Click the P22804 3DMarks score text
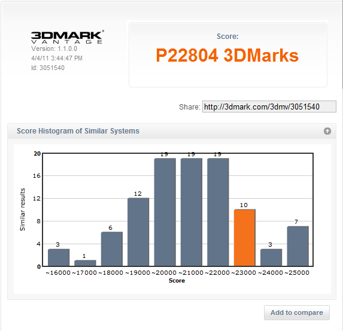The height and width of the screenshot is (331, 343). [227, 55]
